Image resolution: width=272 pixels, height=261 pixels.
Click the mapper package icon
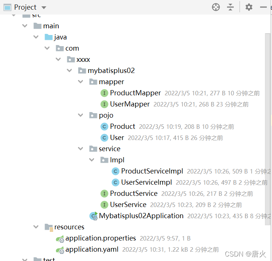(93, 82)
